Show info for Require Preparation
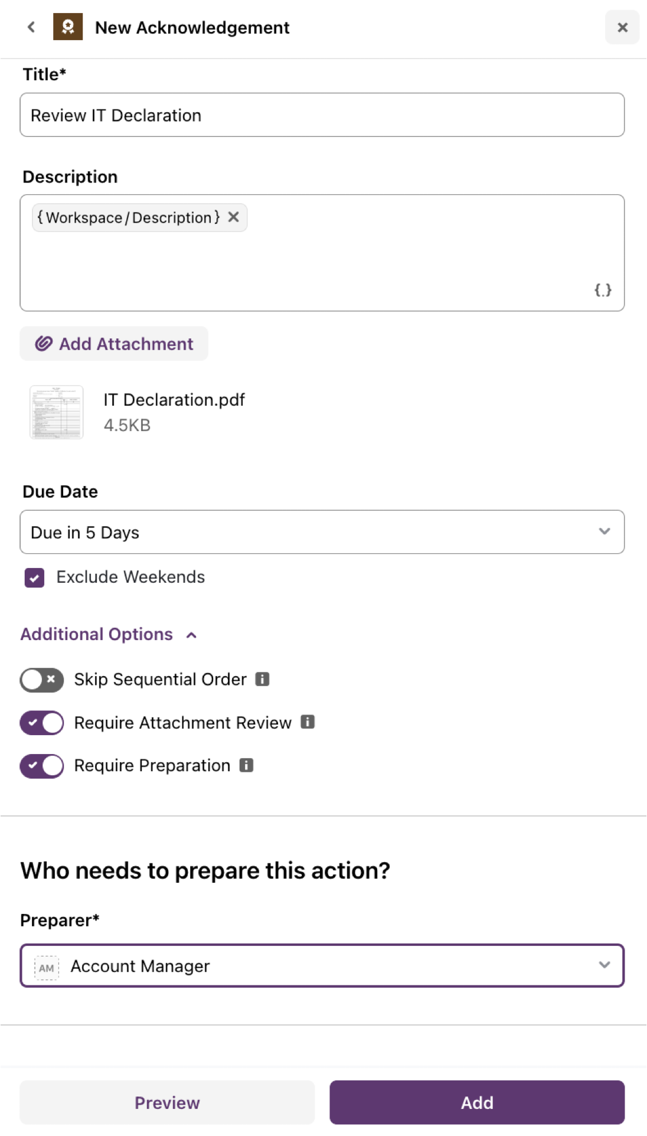Image resolution: width=647 pixels, height=1136 pixels. [246, 765]
